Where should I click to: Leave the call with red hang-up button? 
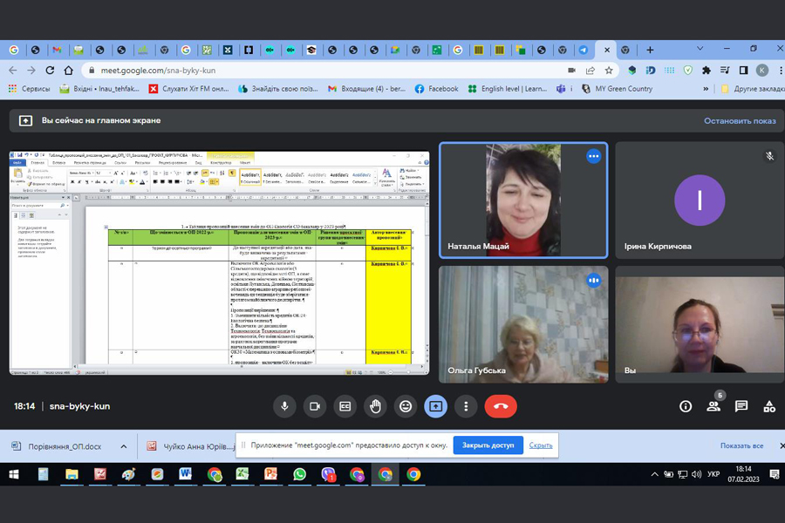point(501,406)
